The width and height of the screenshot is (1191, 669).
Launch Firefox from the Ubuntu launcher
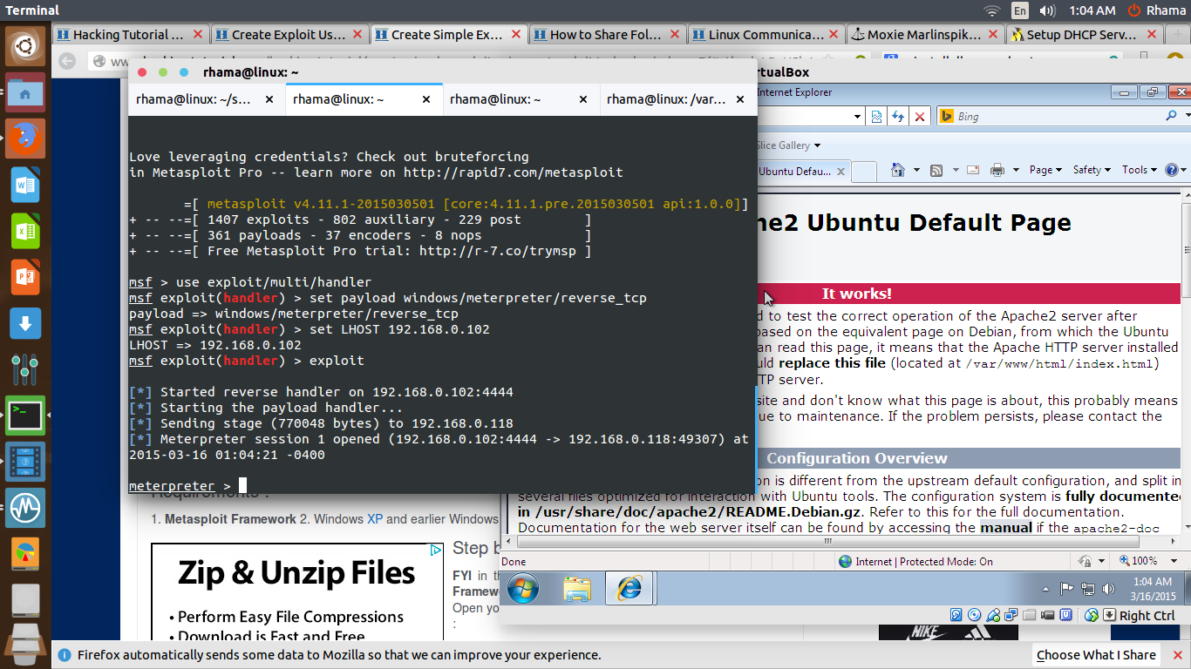(x=25, y=138)
